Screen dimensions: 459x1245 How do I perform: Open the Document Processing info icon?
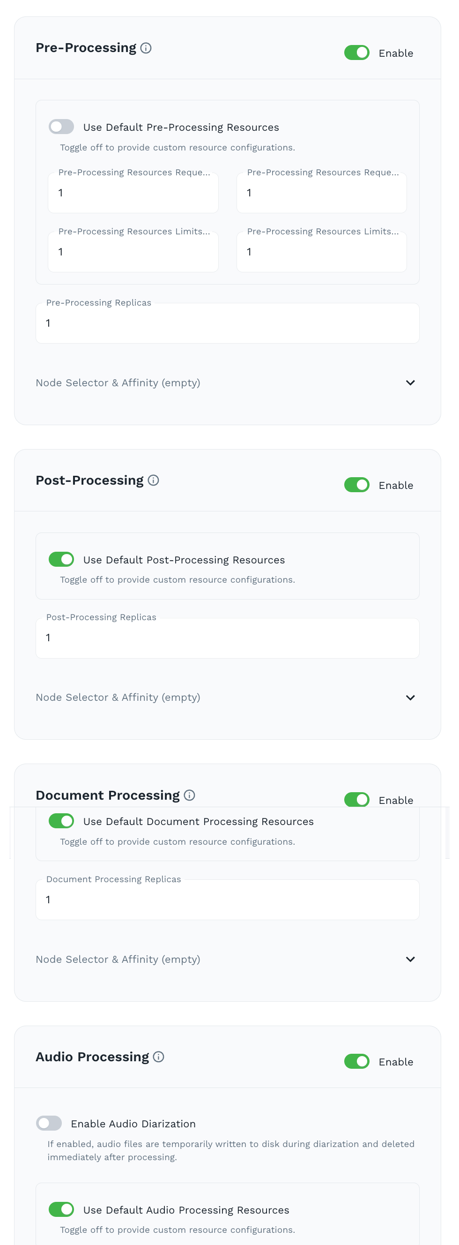point(189,795)
